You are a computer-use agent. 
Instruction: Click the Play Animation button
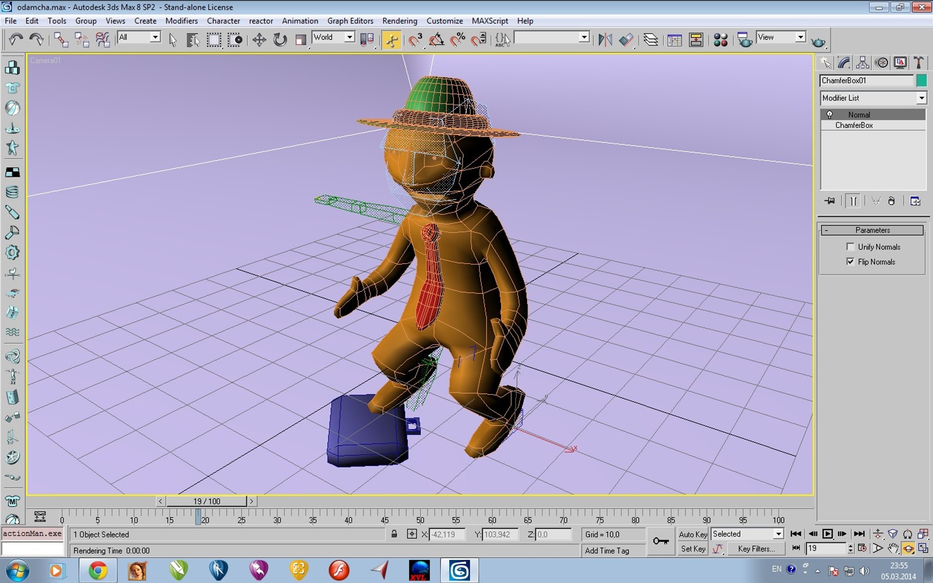[827, 534]
